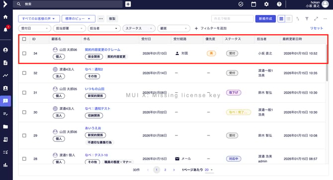Open the more options beside the view selector
The width and height of the screenshot is (333, 180).
(101, 19)
